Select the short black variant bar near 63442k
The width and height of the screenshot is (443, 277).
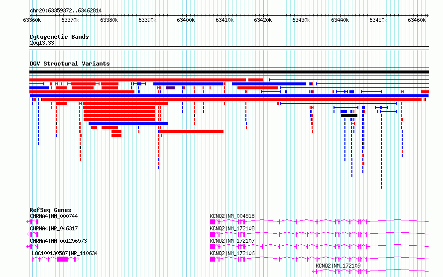(x=349, y=116)
